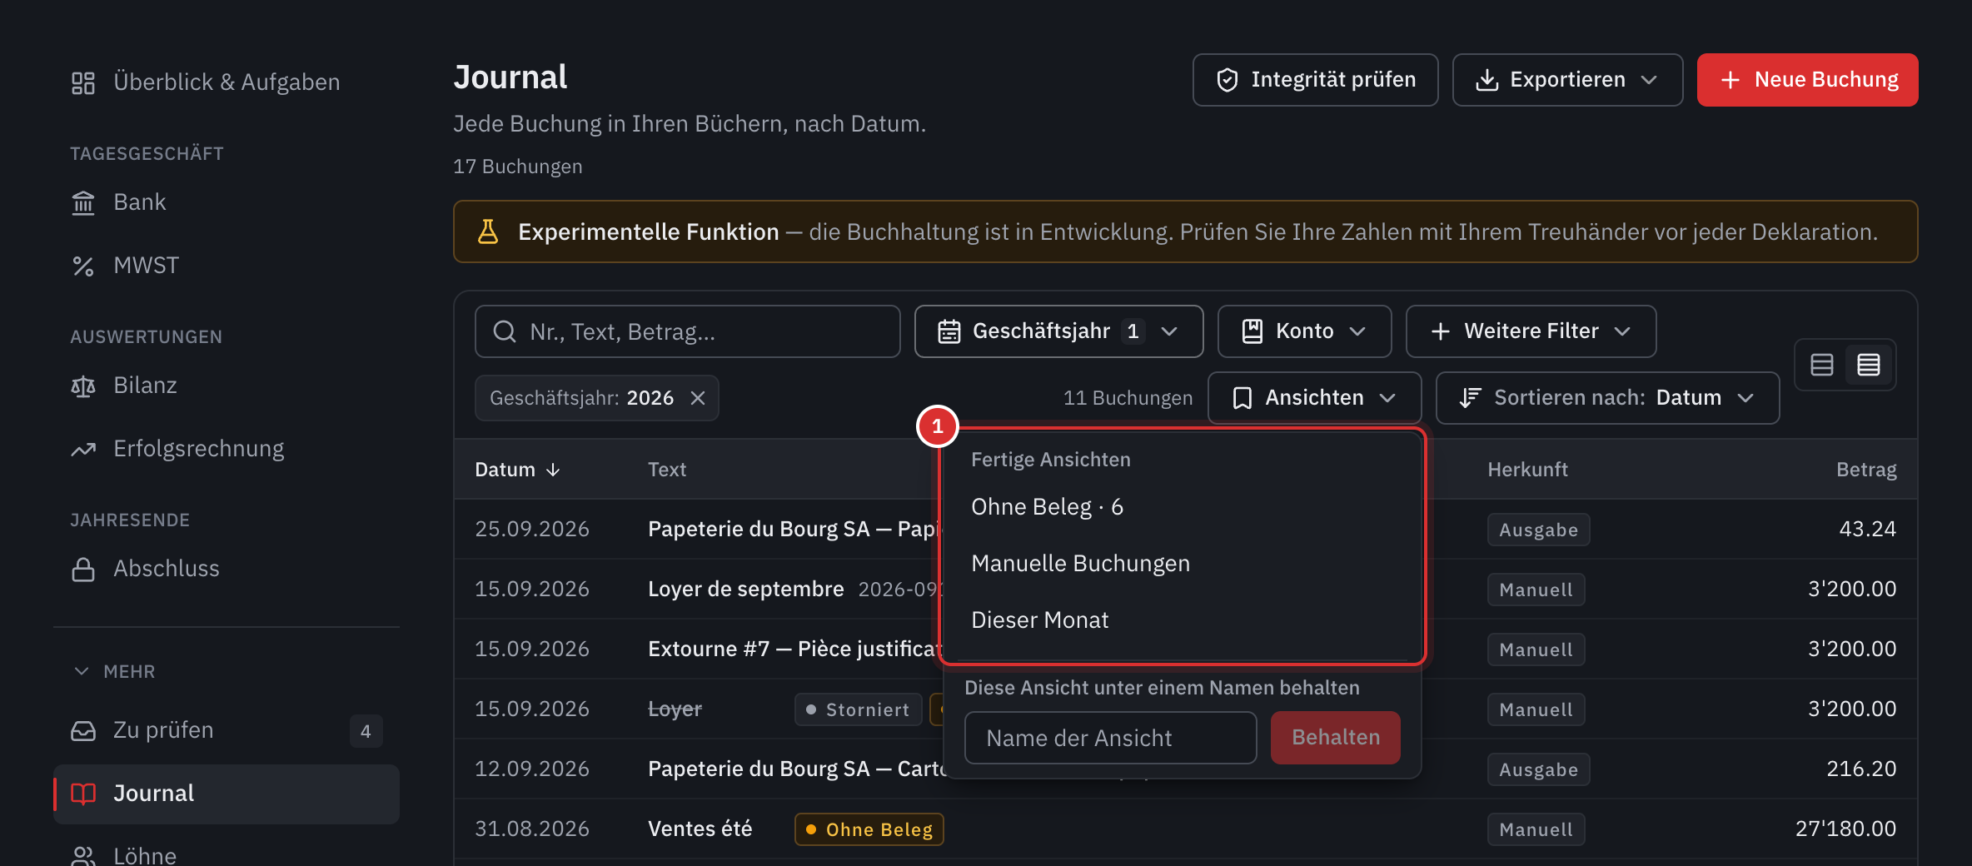Viewport: 1972px width, 866px height.
Task: Click the bookmark icon on Ansichten
Action: tap(1242, 398)
